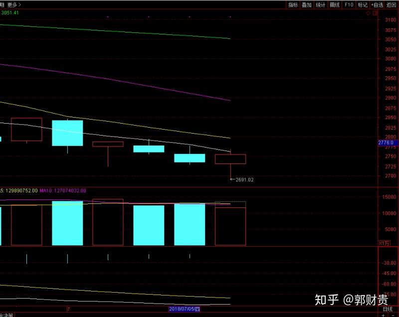
Task: Click the 标记 mark button
Action: 363,5
